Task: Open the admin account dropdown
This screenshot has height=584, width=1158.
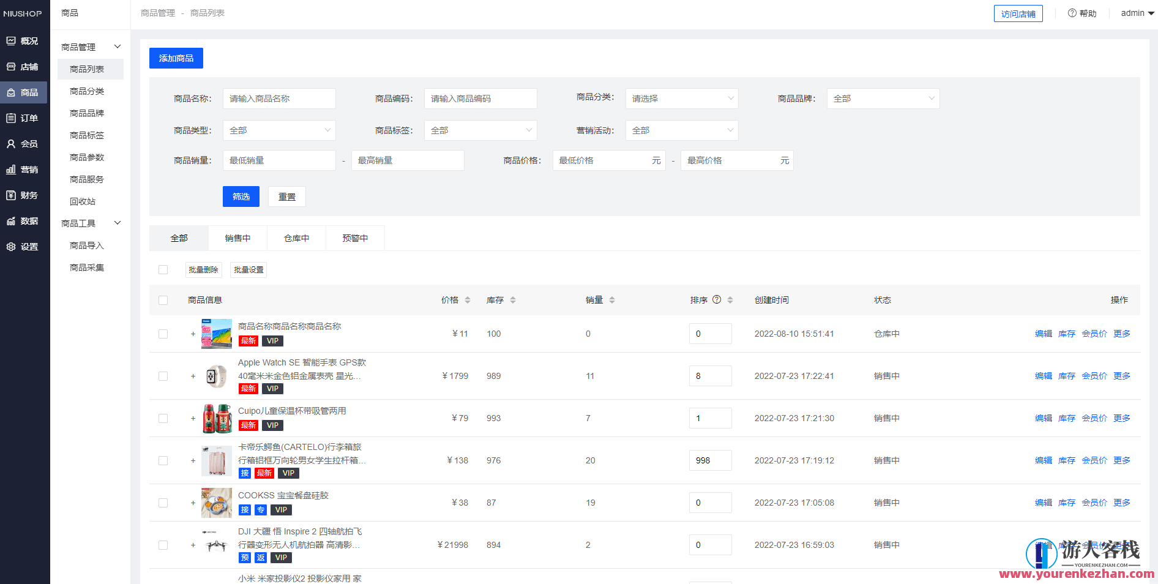Action: tap(1137, 13)
